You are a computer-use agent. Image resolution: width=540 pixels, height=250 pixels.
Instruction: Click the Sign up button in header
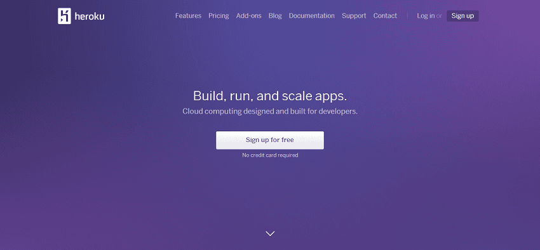coord(462,16)
